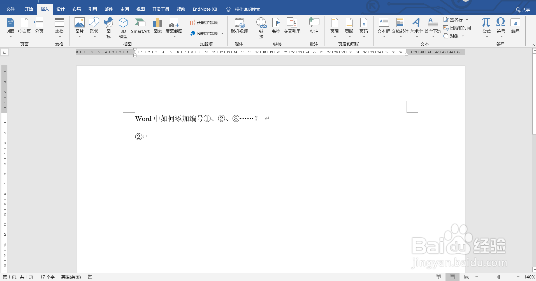This screenshot has width=536, height=281.
Task: Insert WordArt (艺术字)
Action: pyautogui.click(x=416, y=27)
